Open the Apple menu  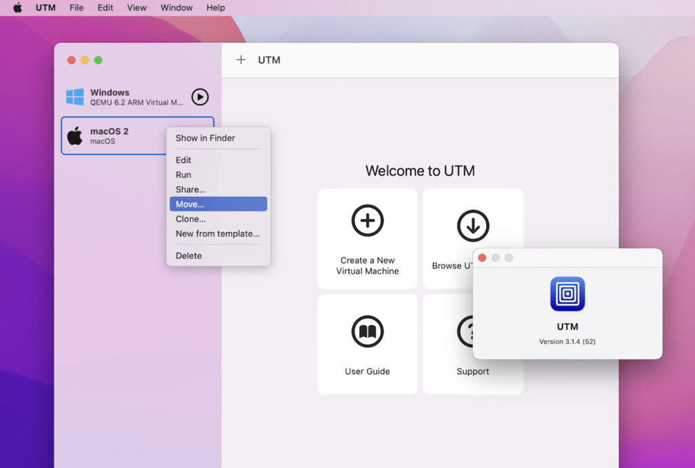[16, 7]
